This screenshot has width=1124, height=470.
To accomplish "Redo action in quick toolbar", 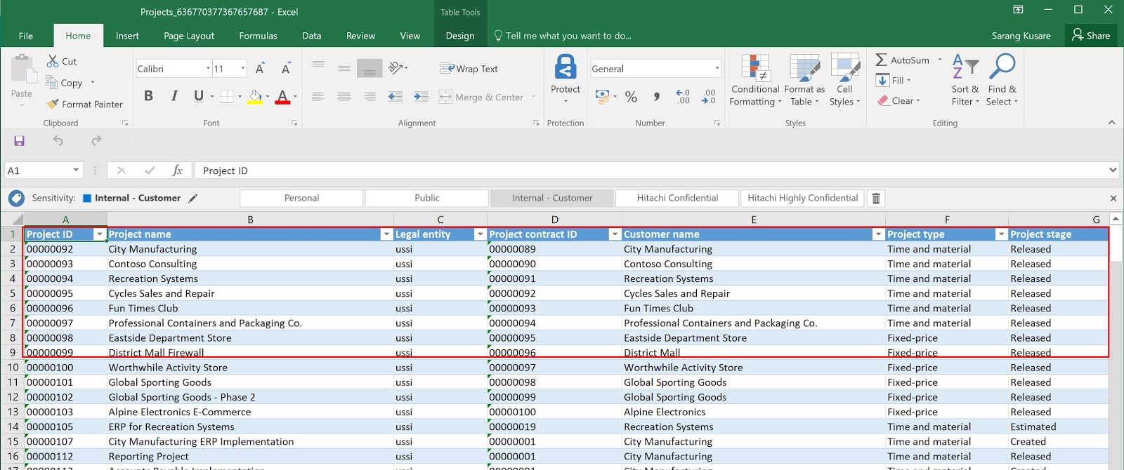I will point(96,141).
